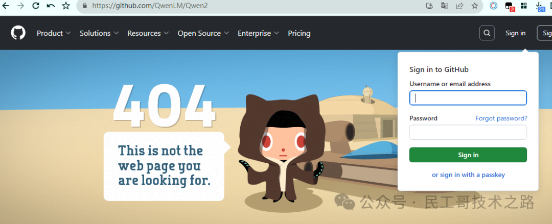Open the extension with red badge 2

coord(510,6)
